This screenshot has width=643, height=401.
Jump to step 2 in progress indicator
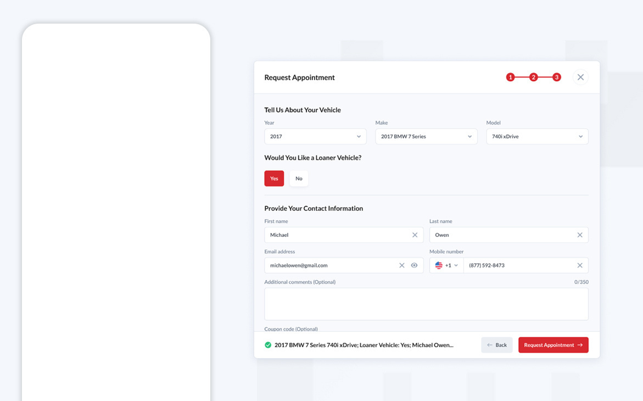point(533,77)
